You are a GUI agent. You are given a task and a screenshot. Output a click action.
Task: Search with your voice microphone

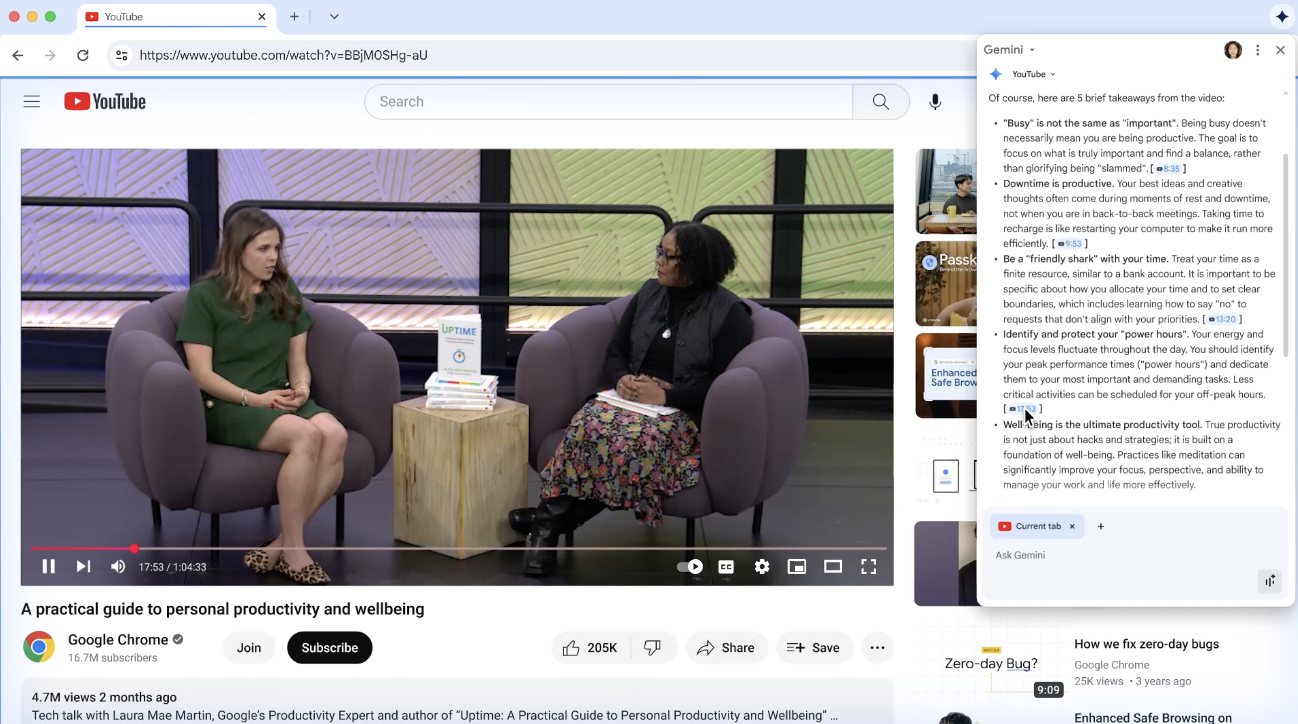pos(935,102)
